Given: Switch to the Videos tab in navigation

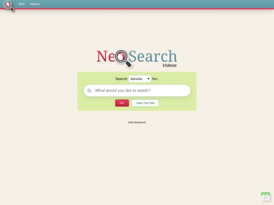Looking at the screenshot, I should [x=35, y=4].
